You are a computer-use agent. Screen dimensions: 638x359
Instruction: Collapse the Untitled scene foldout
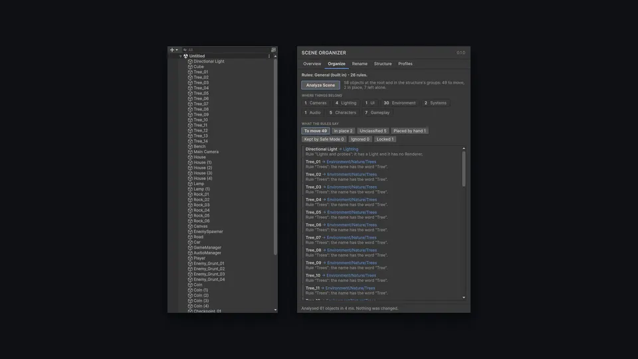click(181, 56)
